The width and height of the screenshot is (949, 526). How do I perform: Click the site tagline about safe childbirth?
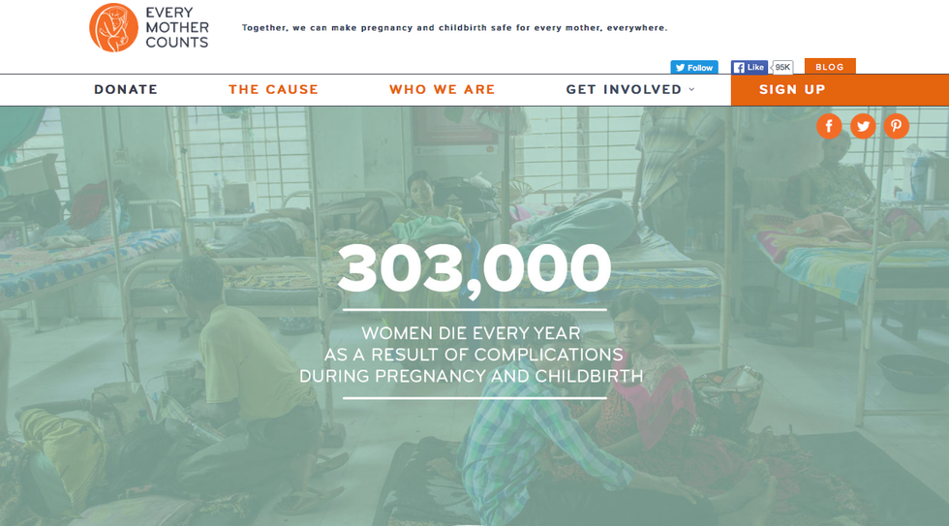pos(454,28)
